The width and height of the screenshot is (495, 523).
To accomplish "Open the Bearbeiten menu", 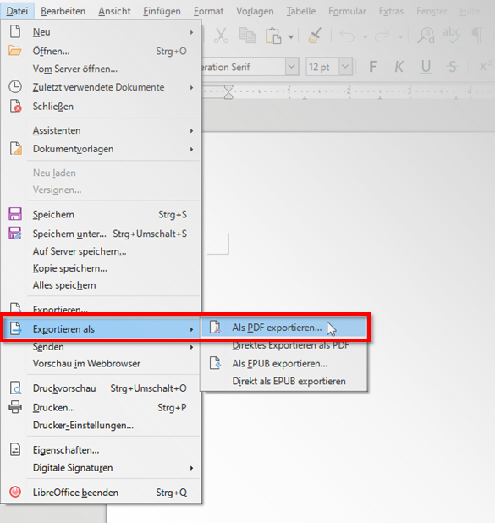I will pyautogui.click(x=63, y=11).
